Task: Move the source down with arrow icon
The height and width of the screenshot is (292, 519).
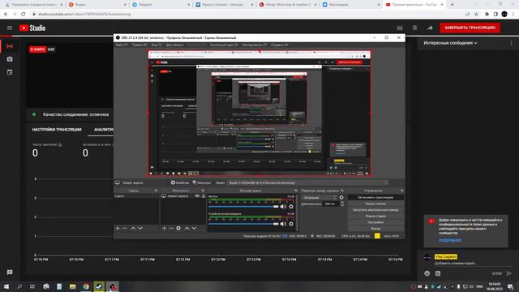Action: point(194,228)
